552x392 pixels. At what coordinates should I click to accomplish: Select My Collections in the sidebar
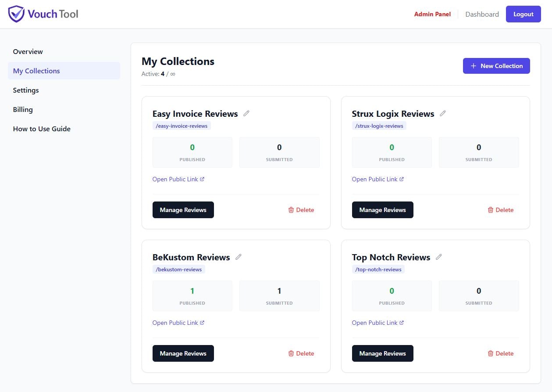coord(36,71)
